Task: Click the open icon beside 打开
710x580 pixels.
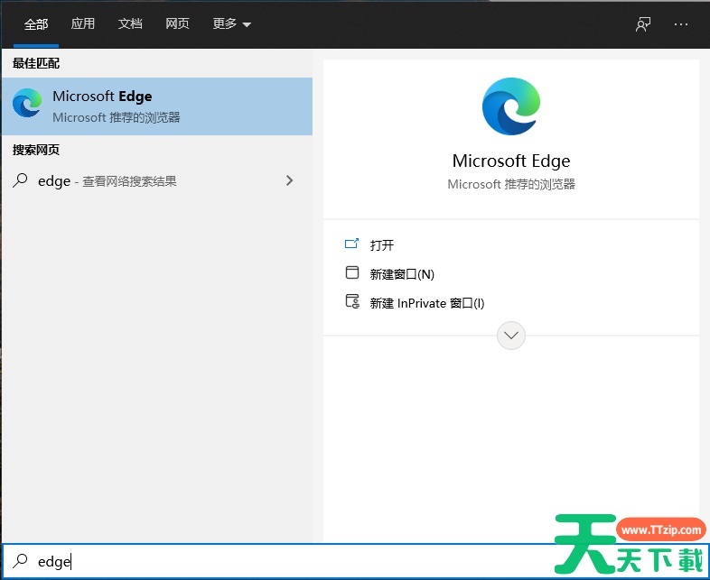Action: (352, 244)
